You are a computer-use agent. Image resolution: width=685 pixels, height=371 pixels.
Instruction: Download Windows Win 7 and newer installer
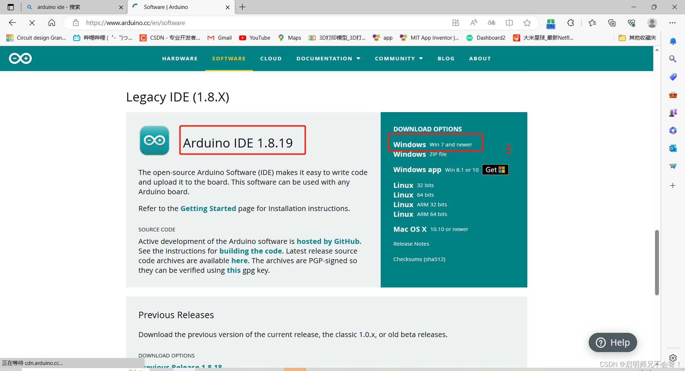coord(432,144)
